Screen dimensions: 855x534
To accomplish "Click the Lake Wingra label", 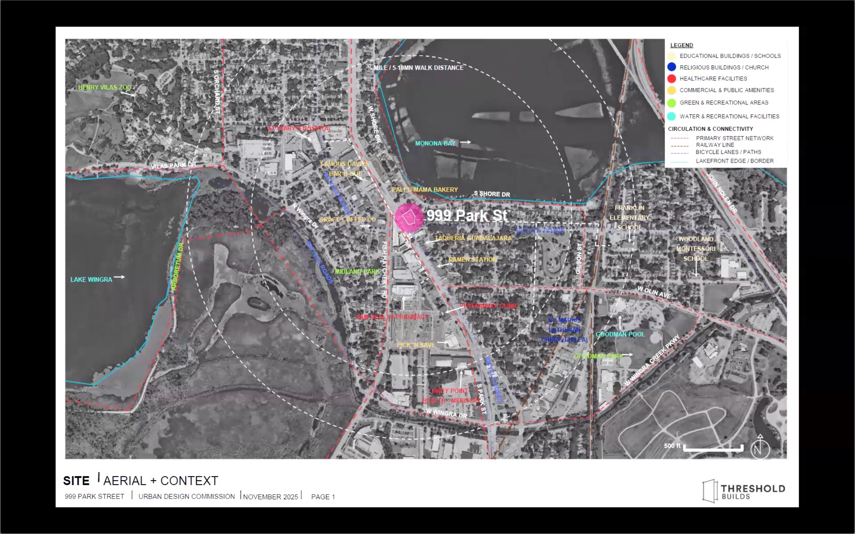I will point(91,279).
